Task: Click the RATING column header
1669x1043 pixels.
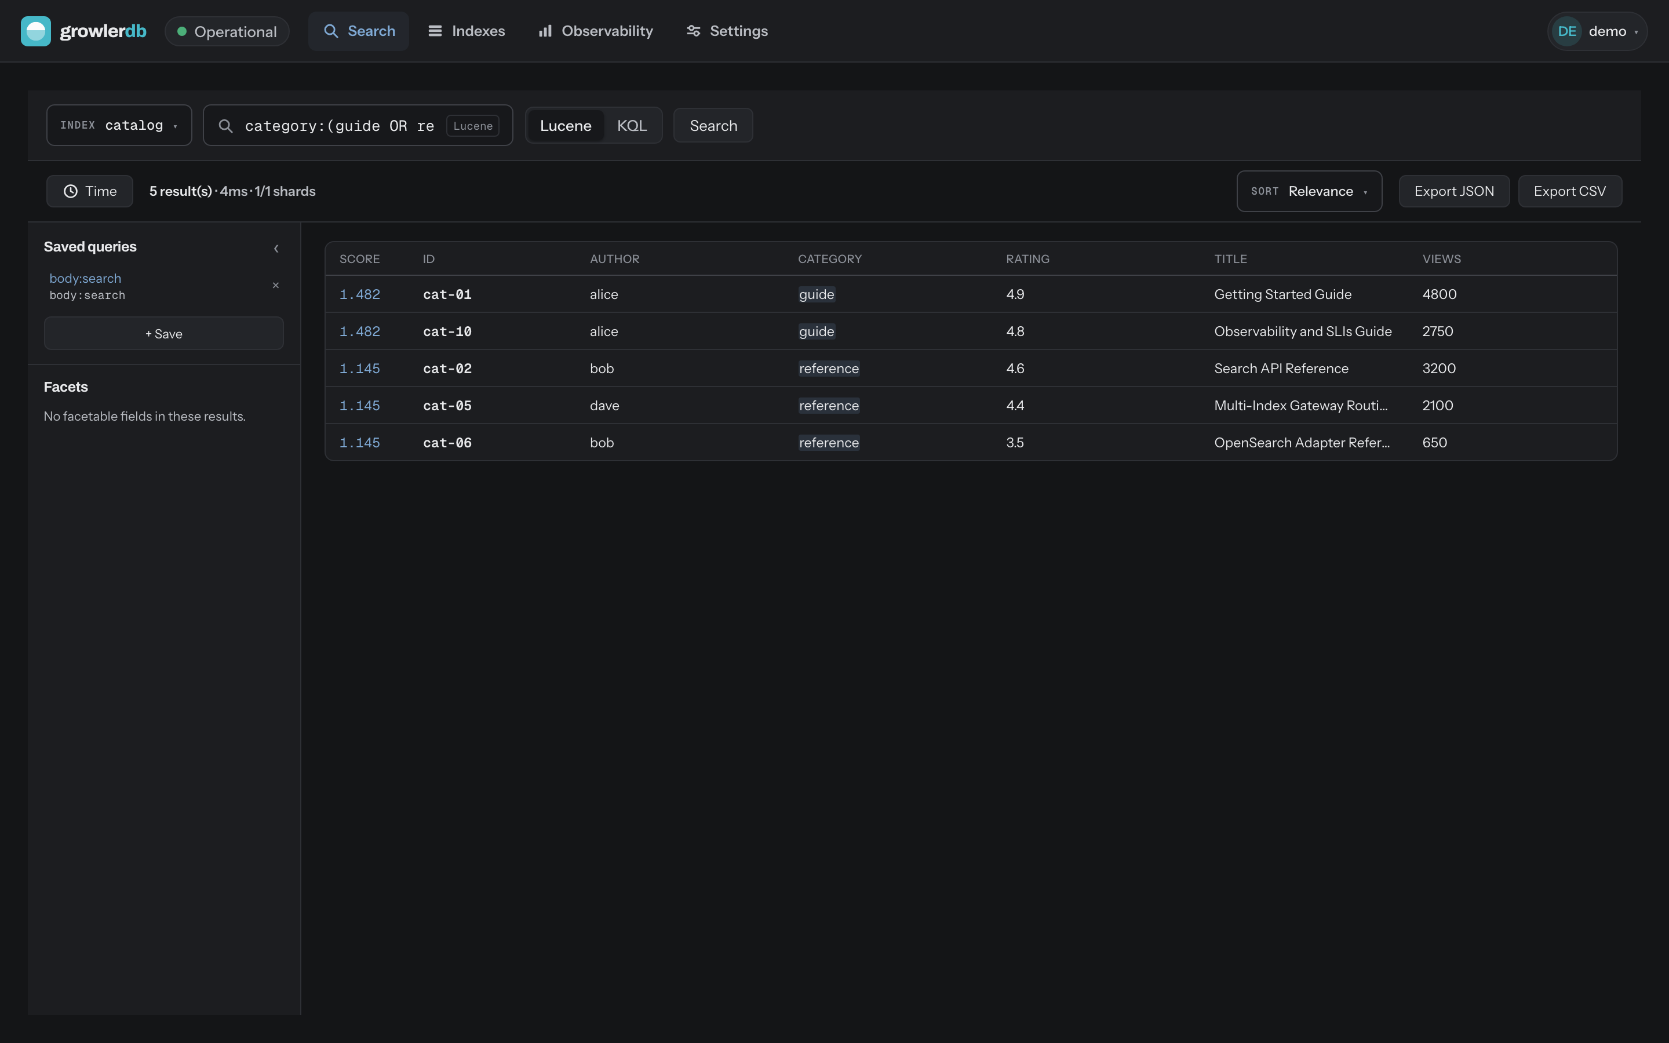Action: [1027, 258]
